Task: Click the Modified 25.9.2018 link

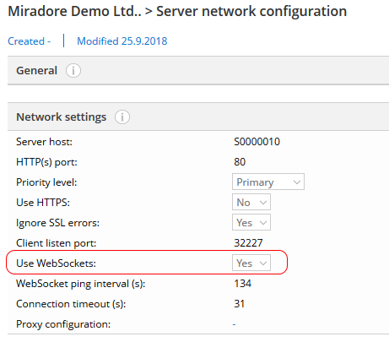Action: click(x=122, y=41)
